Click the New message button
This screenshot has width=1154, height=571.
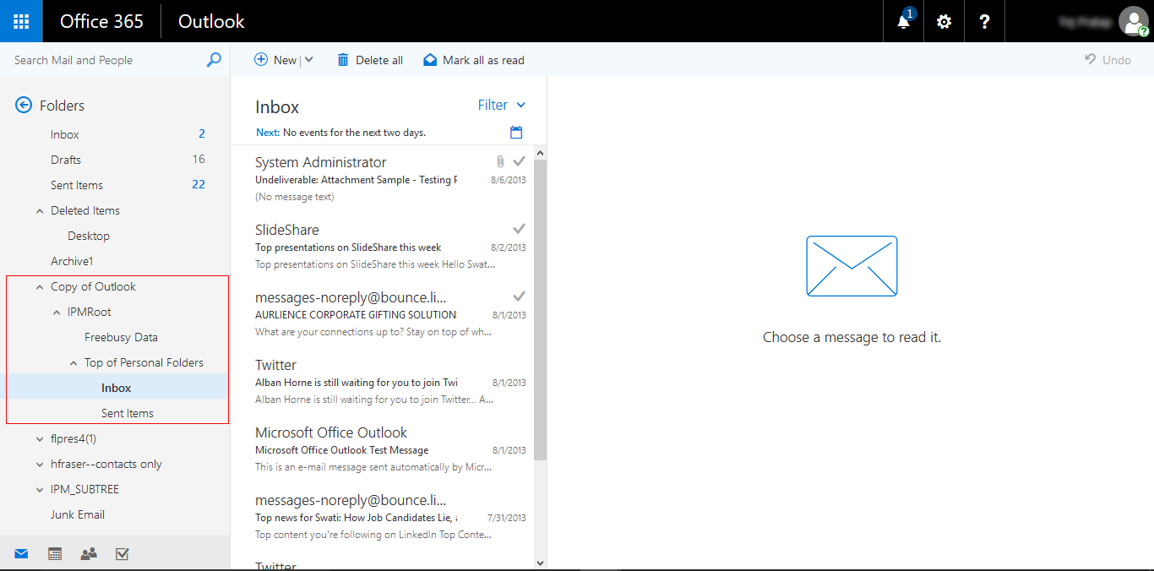275,60
